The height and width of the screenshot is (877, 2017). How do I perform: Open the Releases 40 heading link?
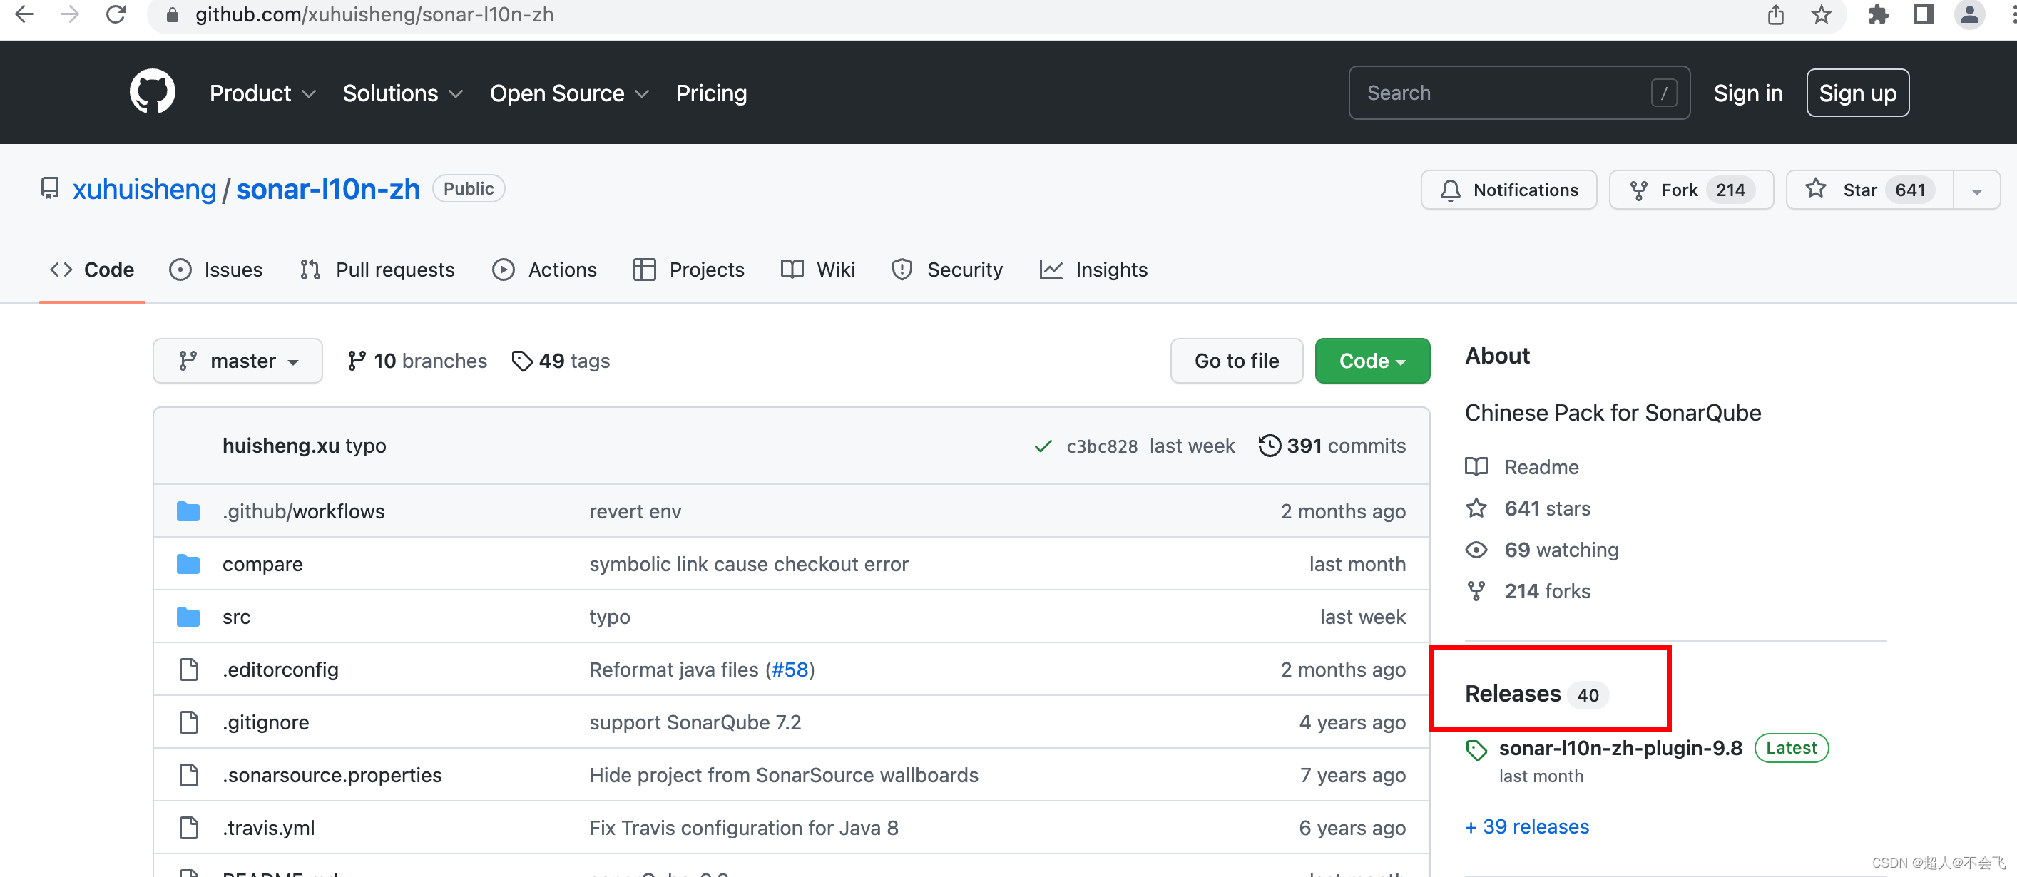tap(1537, 694)
